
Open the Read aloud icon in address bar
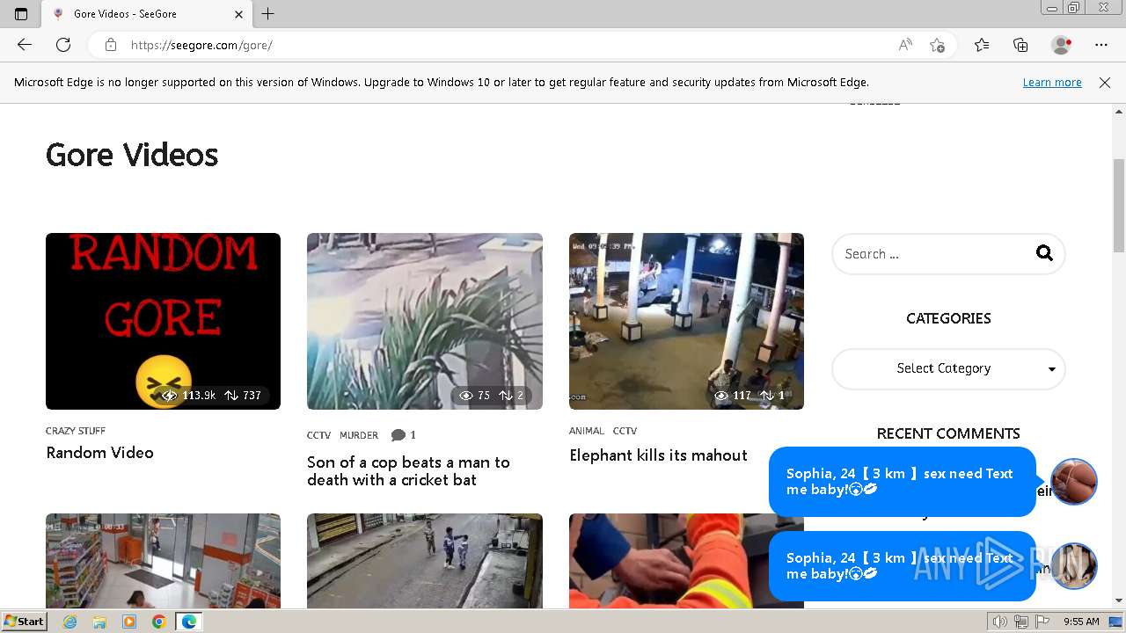click(x=905, y=45)
